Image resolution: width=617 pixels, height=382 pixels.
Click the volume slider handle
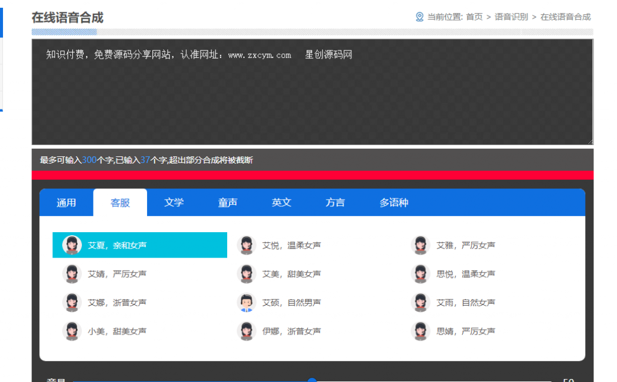click(x=312, y=380)
